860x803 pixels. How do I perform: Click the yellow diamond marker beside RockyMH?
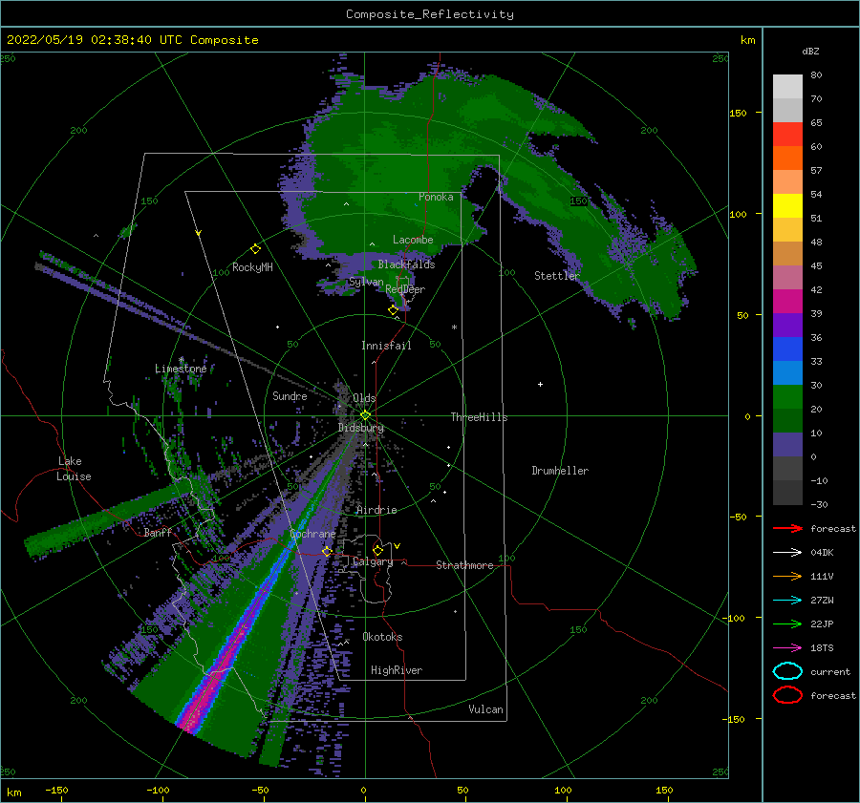pyautogui.click(x=255, y=249)
